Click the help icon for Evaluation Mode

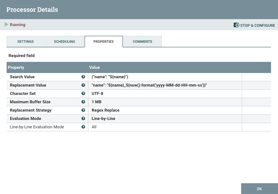click(x=83, y=118)
